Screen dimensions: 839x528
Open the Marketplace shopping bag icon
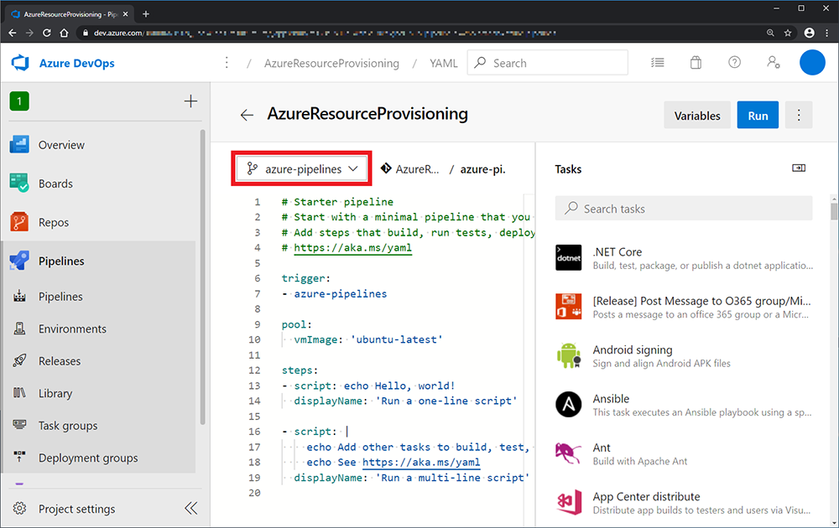(696, 63)
